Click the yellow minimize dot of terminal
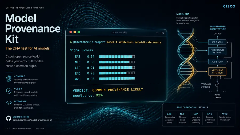 click(75, 32)
